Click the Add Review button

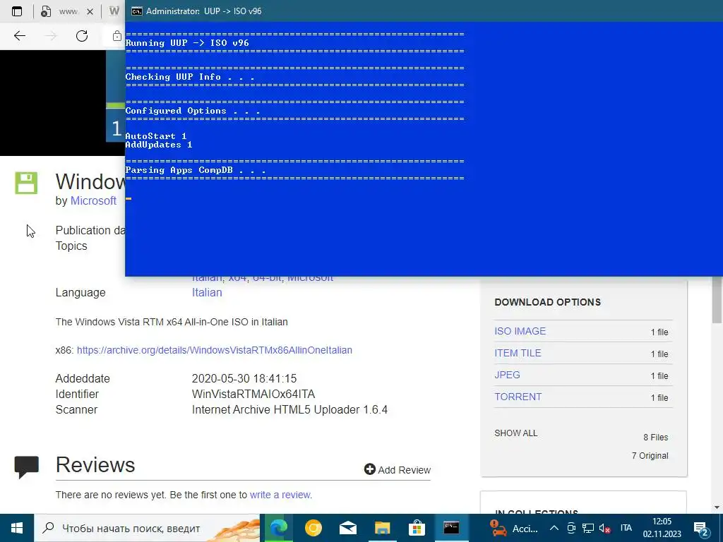pos(398,469)
